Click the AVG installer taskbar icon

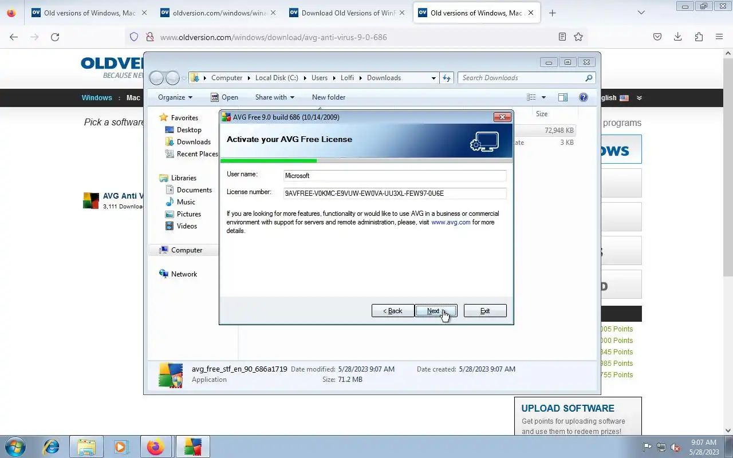tap(192, 447)
